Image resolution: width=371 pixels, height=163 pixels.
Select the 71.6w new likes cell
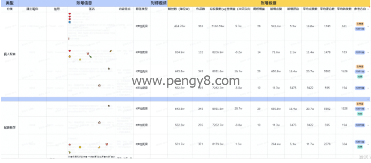(276, 52)
